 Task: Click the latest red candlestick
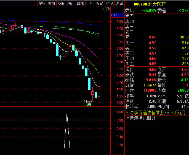pos(99,91)
